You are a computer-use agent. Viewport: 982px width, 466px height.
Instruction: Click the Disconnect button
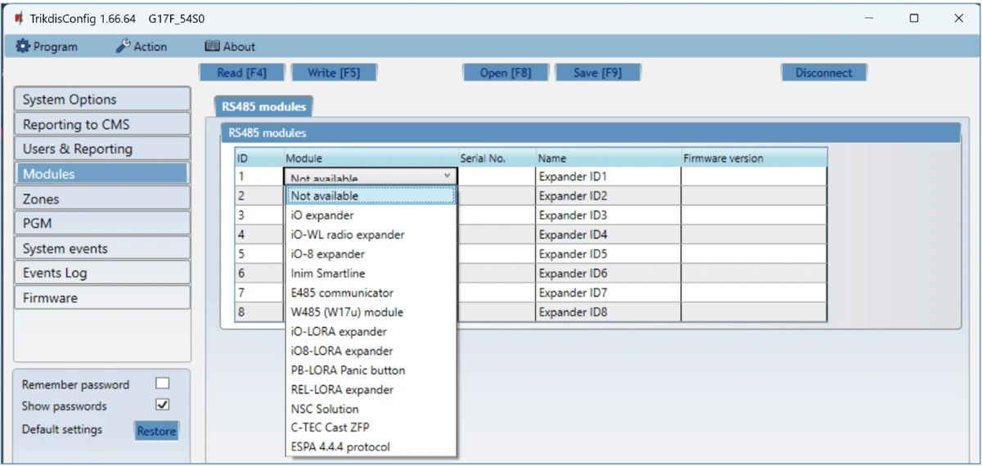[x=823, y=73]
